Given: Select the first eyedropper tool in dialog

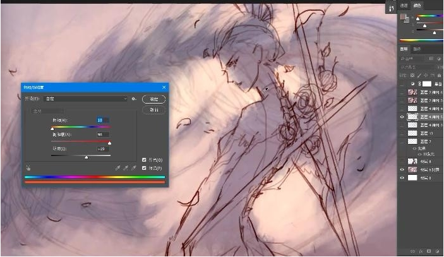Looking at the screenshot, I should point(117,168).
